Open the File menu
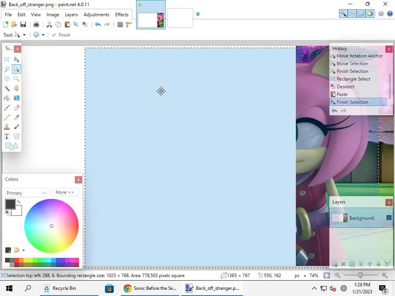Image resolution: width=395 pixels, height=296 pixels. 8,15
